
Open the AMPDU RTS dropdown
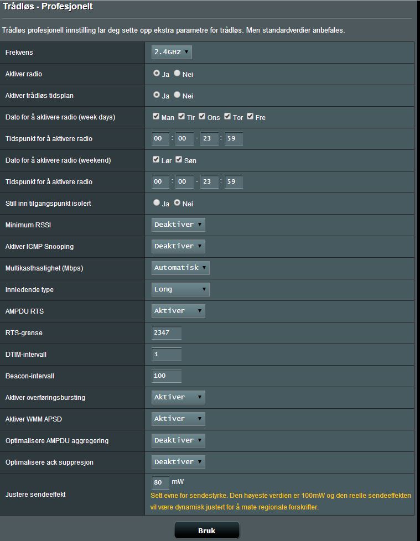pos(178,311)
